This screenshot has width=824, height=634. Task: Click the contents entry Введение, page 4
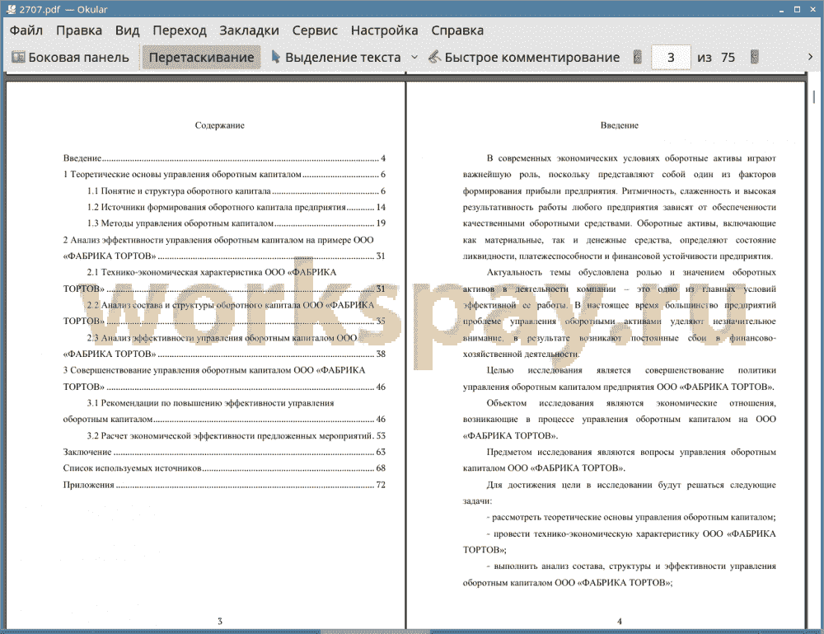[224, 157]
